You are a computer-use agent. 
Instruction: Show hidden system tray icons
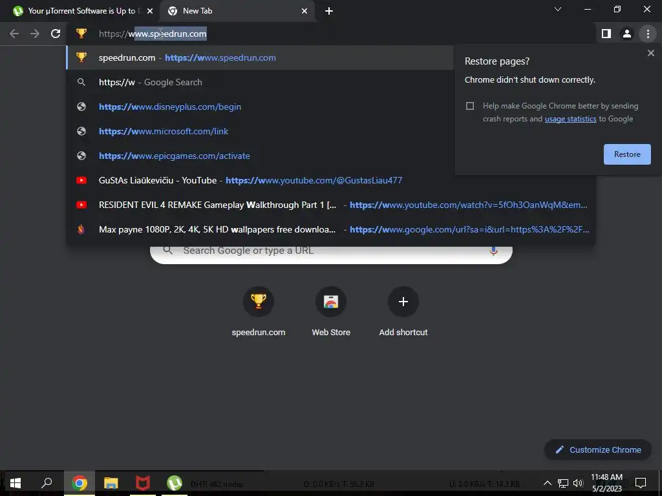click(547, 483)
